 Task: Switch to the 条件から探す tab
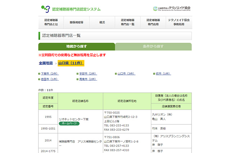pos(153,47)
